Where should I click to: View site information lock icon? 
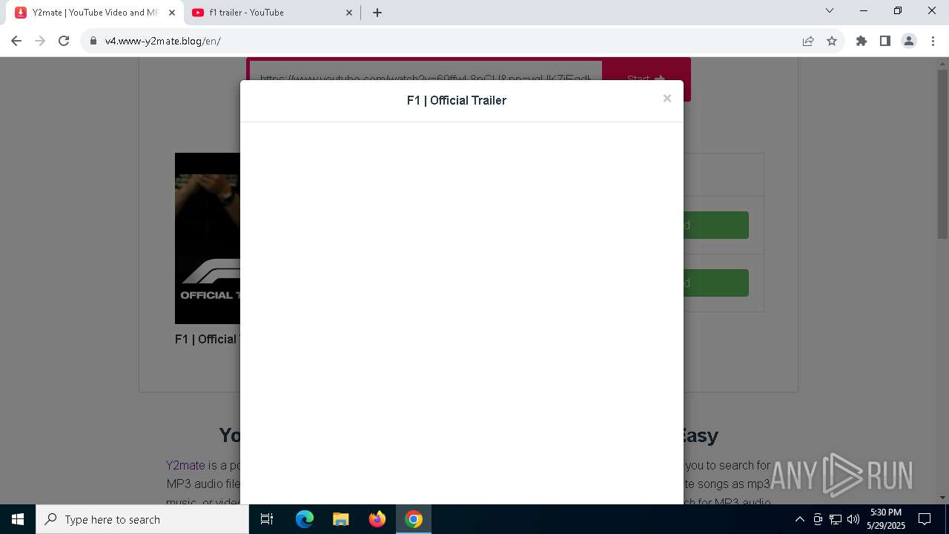point(93,41)
